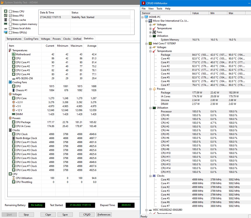Click the Clocks group icon in statistics
251x218 pixels.
(x=10, y=130)
